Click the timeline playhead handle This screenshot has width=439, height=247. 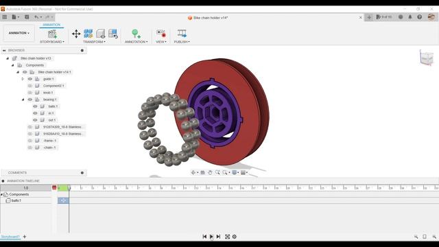point(69,187)
